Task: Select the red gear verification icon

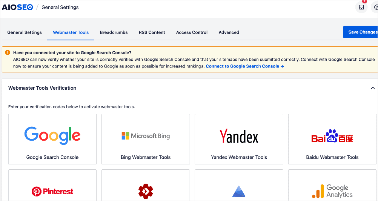Action: [x=146, y=191]
